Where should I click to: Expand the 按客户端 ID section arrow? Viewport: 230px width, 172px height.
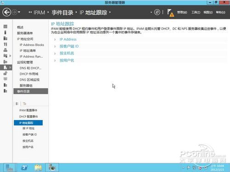(55, 46)
